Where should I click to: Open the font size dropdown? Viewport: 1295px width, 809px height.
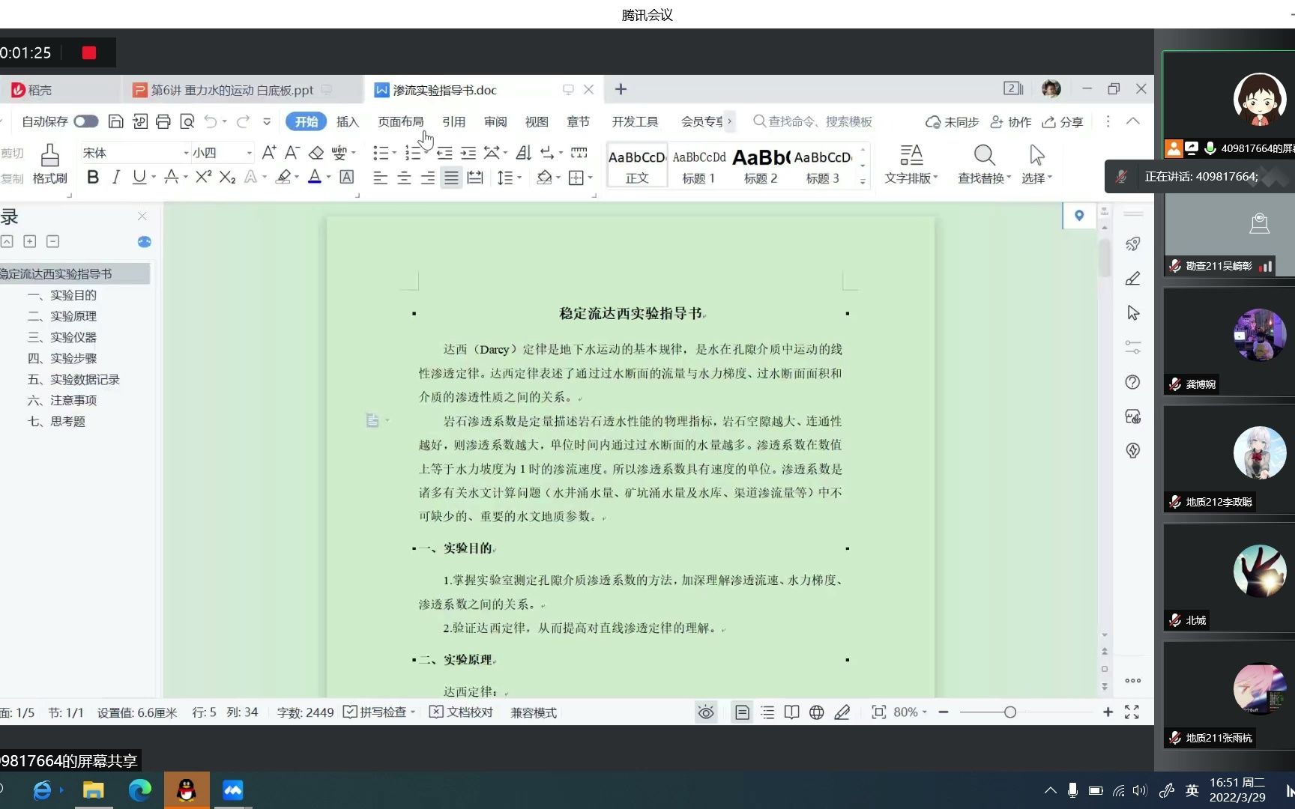(250, 153)
